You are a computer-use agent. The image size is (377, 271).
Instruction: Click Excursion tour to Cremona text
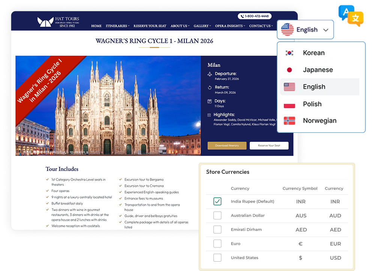[144, 186]
